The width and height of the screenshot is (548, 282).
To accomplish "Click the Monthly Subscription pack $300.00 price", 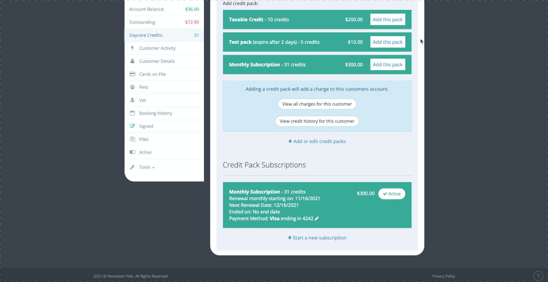I will [354, 65].
